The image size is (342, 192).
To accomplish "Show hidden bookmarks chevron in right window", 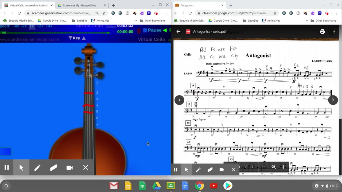I will click(307, 21).
